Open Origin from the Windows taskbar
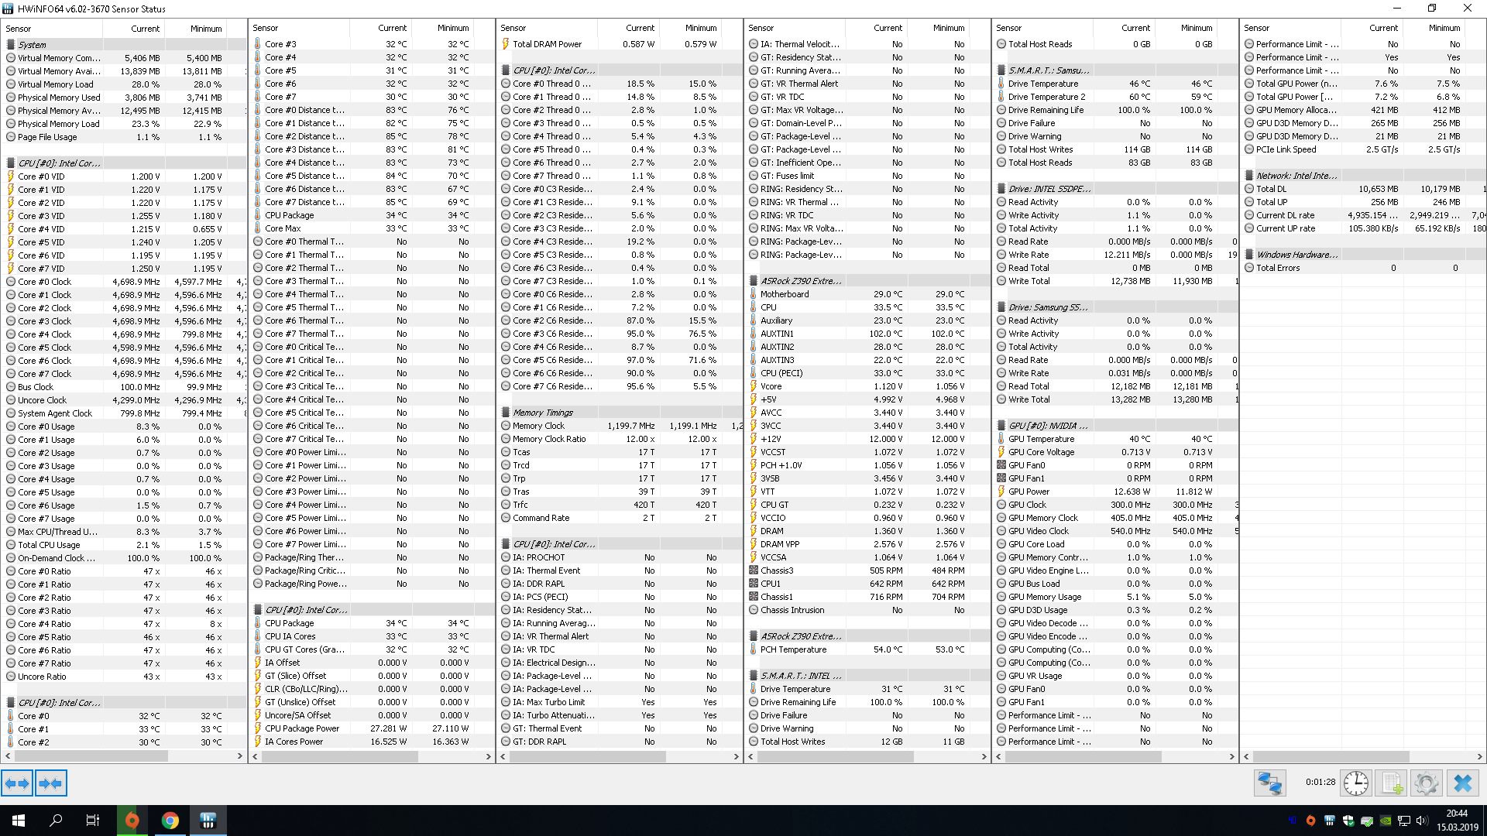The height and width of the screenshot is (836, 1487). pos(132,821)
